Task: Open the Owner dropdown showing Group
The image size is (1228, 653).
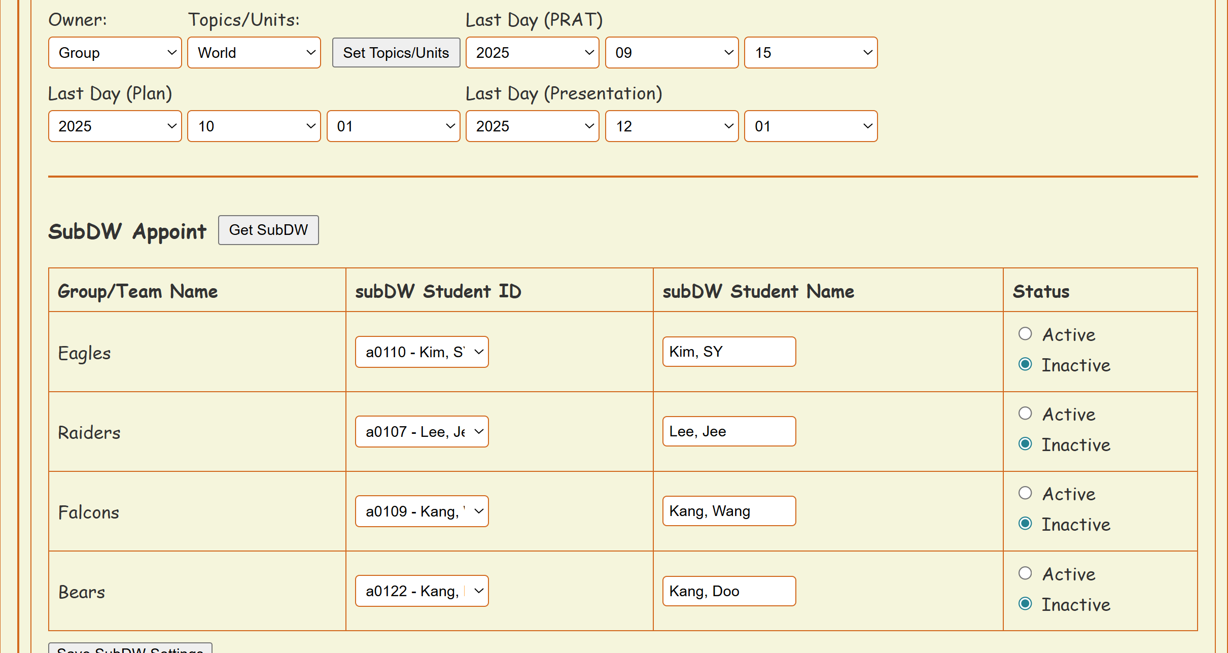Action: (x=115, y=52)
